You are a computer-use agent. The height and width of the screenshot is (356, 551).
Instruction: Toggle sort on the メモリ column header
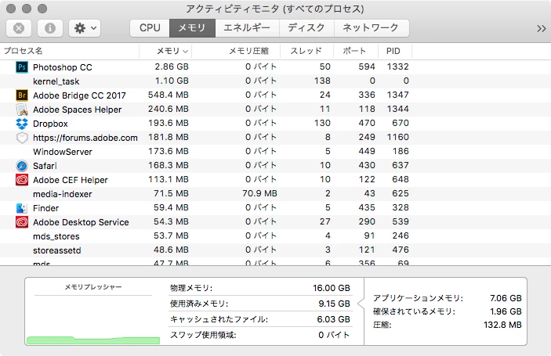click(165, 51)
